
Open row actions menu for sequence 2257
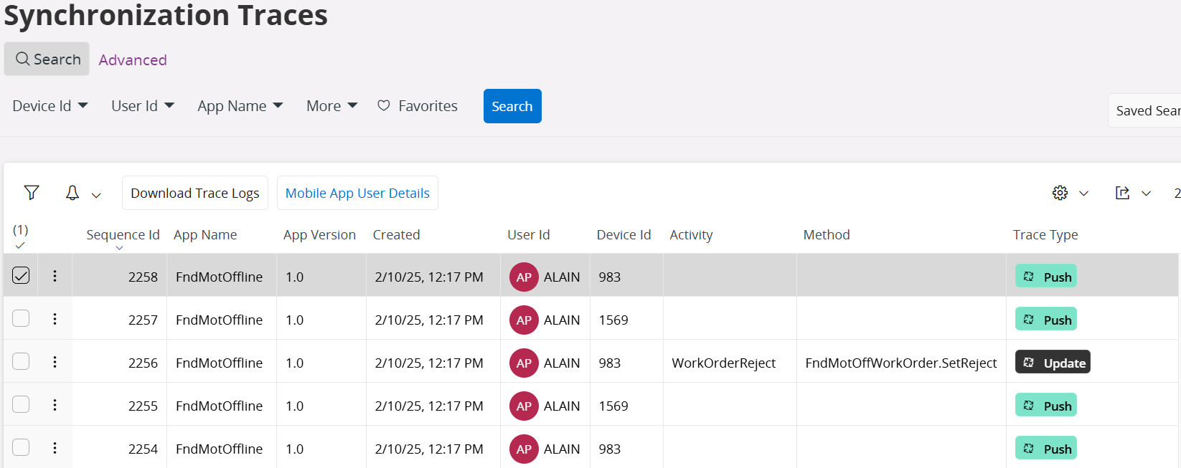[x=55, y=319]
